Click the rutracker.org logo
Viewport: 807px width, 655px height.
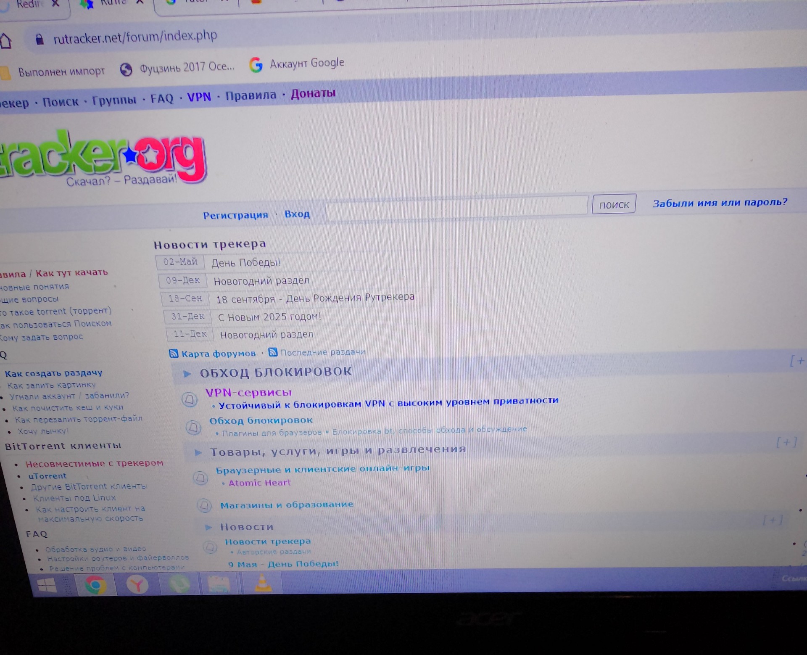click(102, 158)
